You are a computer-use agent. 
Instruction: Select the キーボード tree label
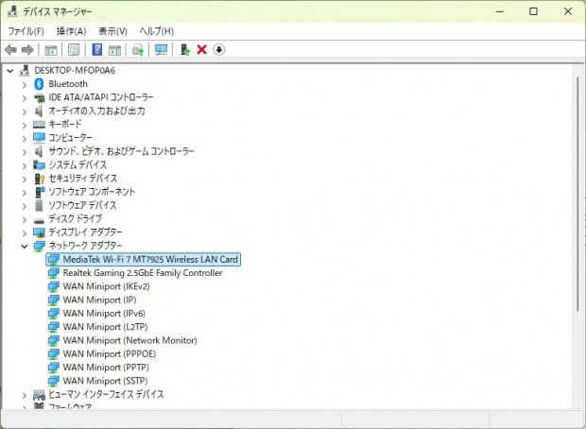click(x=64, y=124)
